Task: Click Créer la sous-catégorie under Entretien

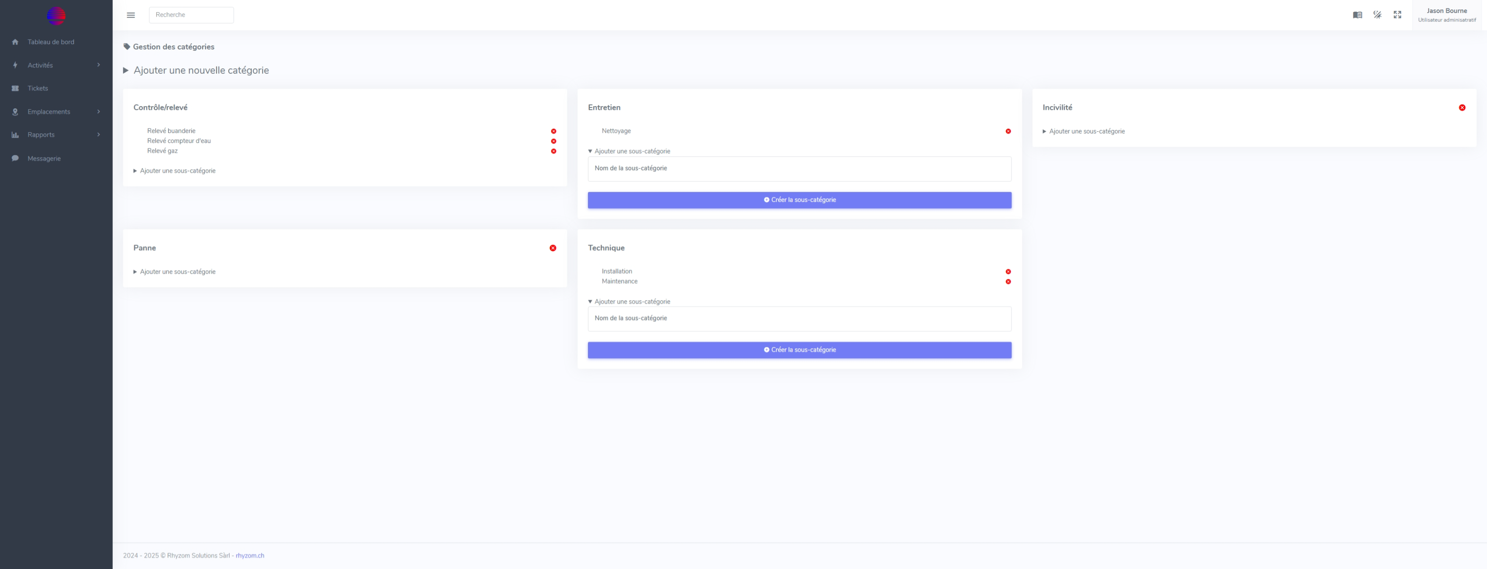Action: tap(799, 200)
